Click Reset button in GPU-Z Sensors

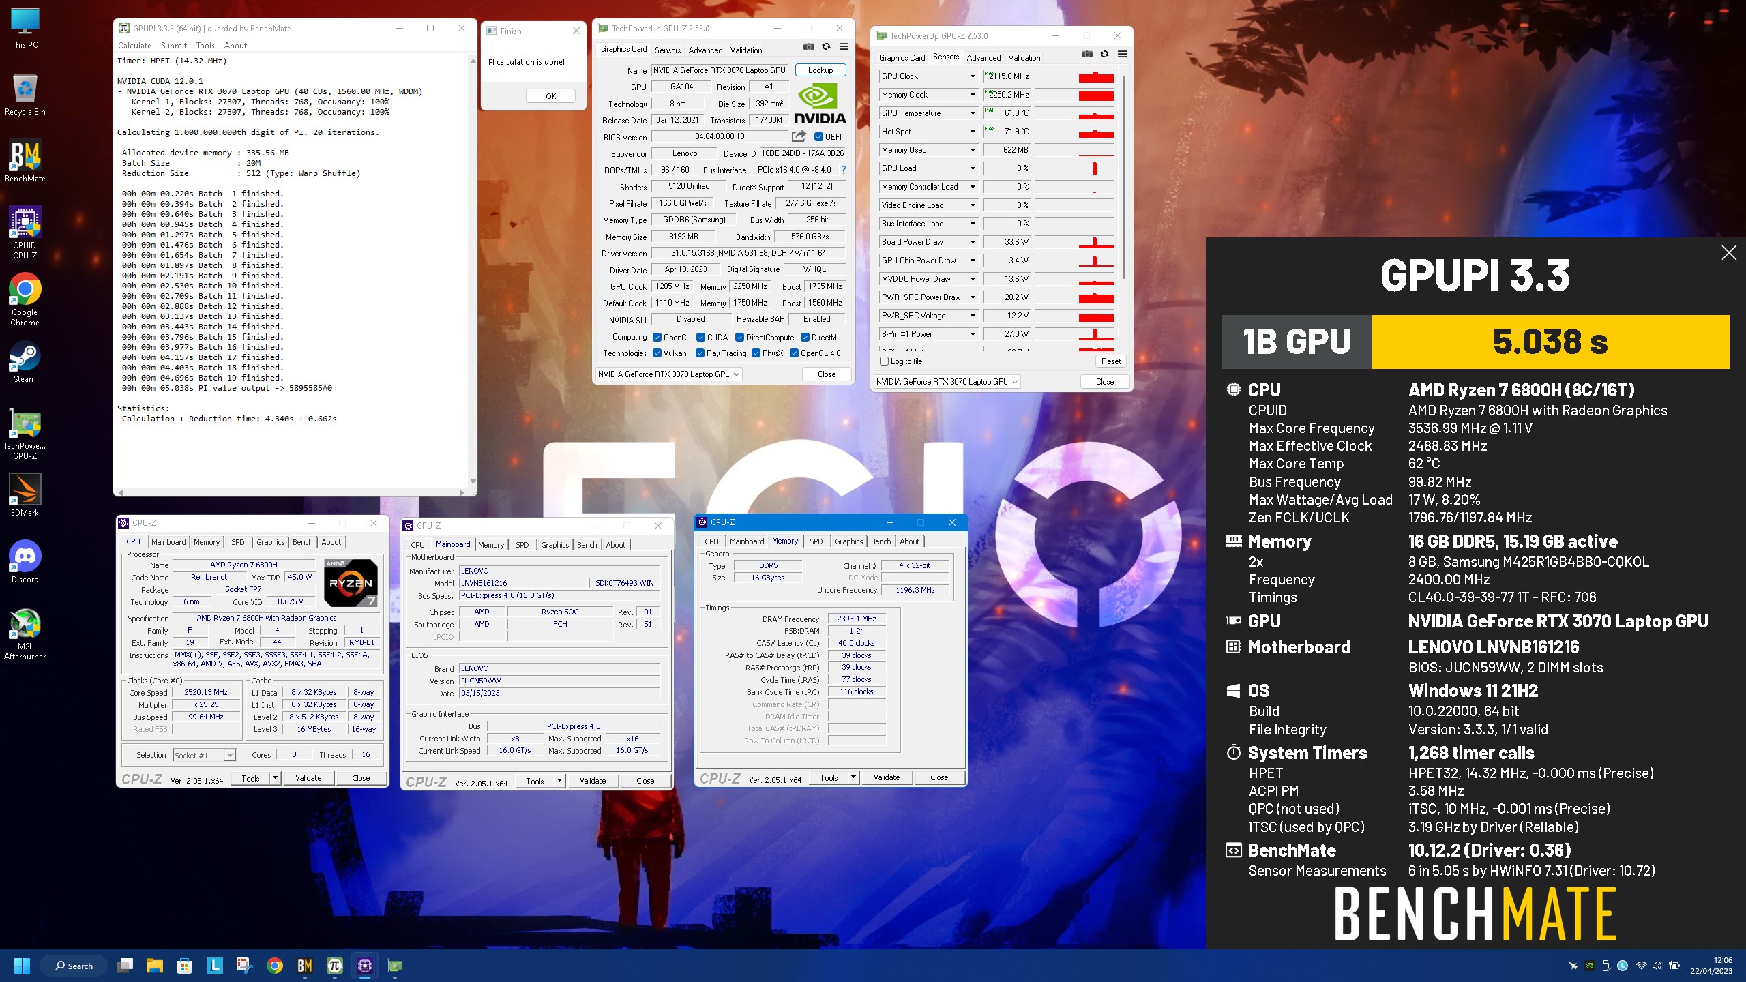click(1110, 361)
